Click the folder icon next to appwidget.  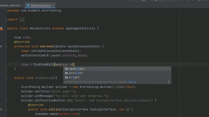tap(66, 69)
